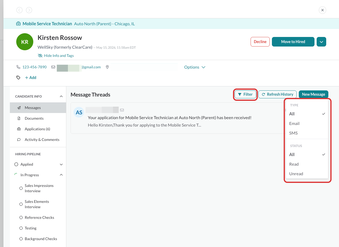Click the 'Auto North (Parent) - Chicago, IL' text

coord(104,24)
